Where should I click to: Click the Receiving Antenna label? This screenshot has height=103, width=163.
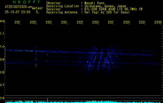62,12
